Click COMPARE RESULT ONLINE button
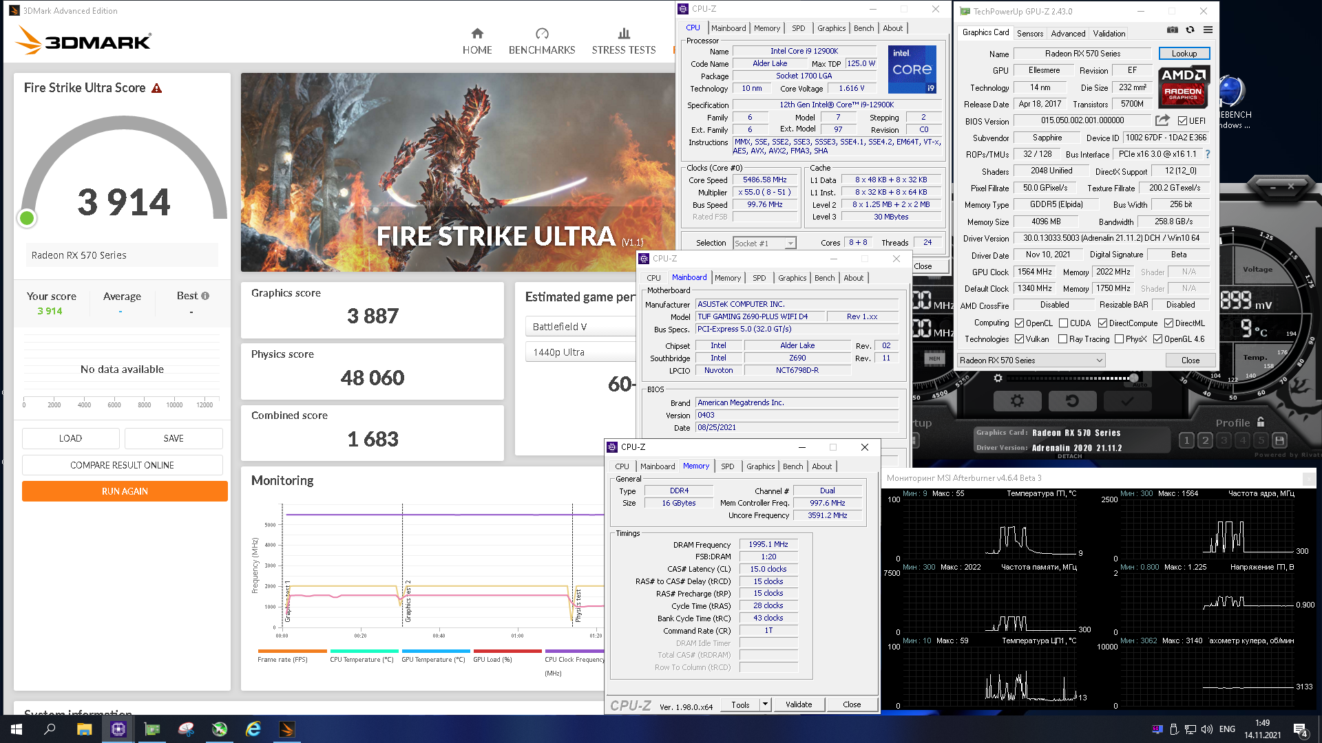Viewport: 1322px width, 743px height. click(122, 465)
